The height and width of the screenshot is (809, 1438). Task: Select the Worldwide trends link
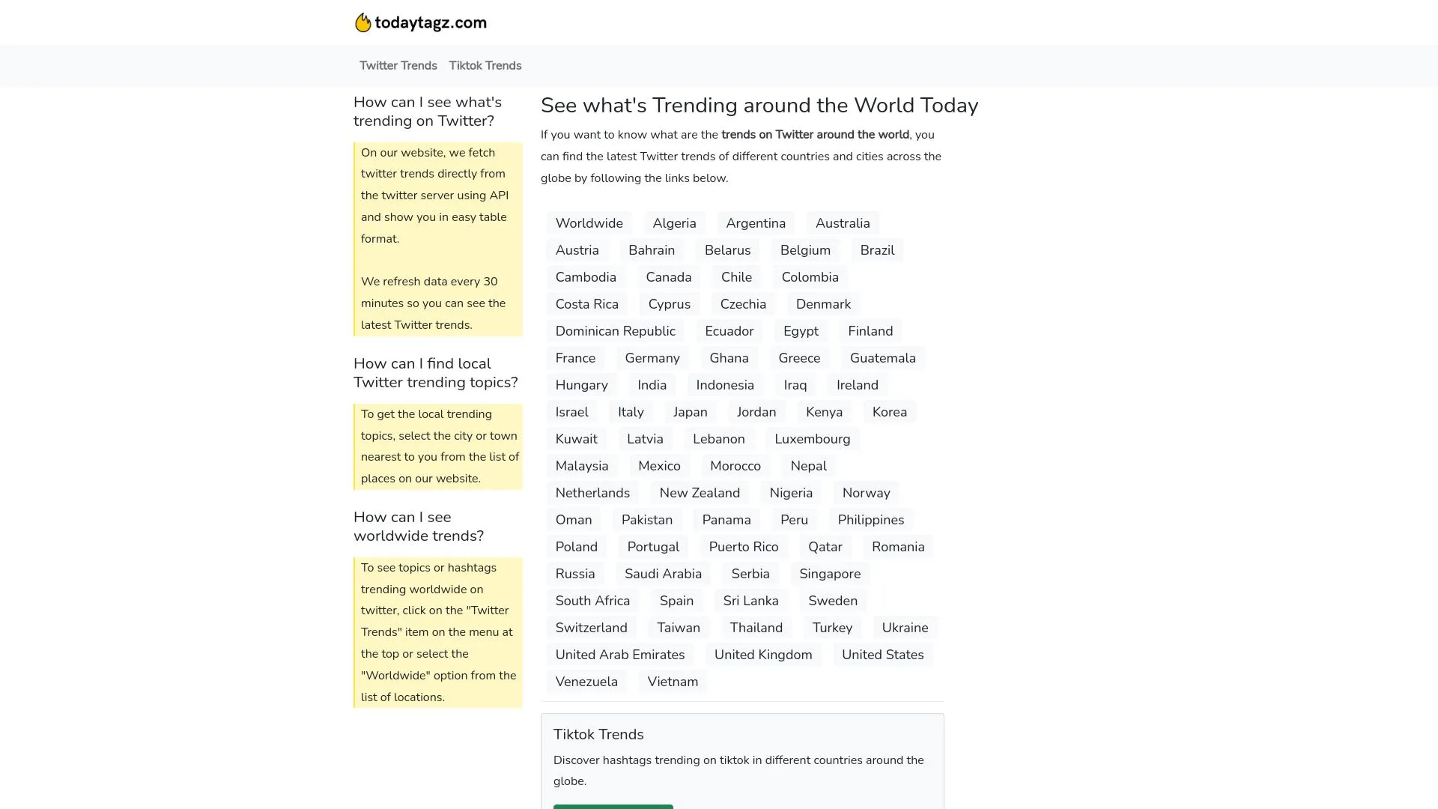(x=589, y=223)
